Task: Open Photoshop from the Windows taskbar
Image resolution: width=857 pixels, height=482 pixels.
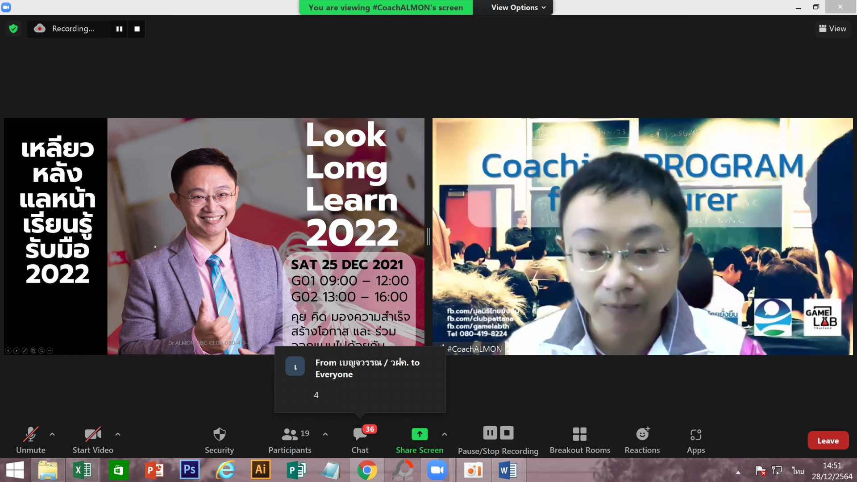Action: 189,470
